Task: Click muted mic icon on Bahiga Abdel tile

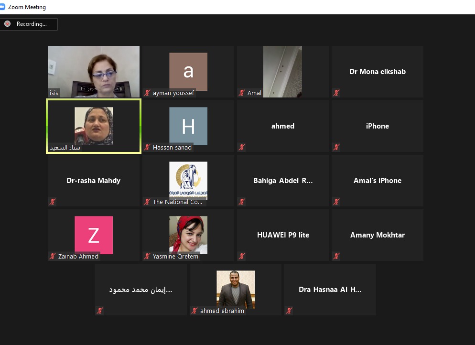Action: [x=242, y=202]
